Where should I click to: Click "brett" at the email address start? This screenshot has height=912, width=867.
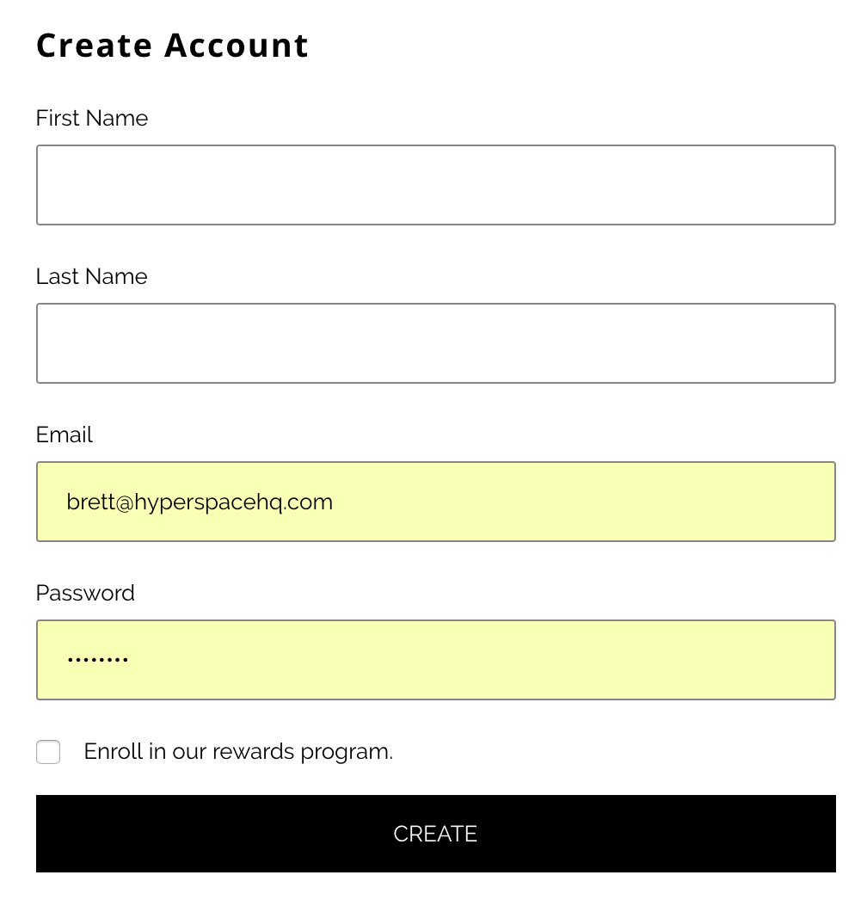89,502
